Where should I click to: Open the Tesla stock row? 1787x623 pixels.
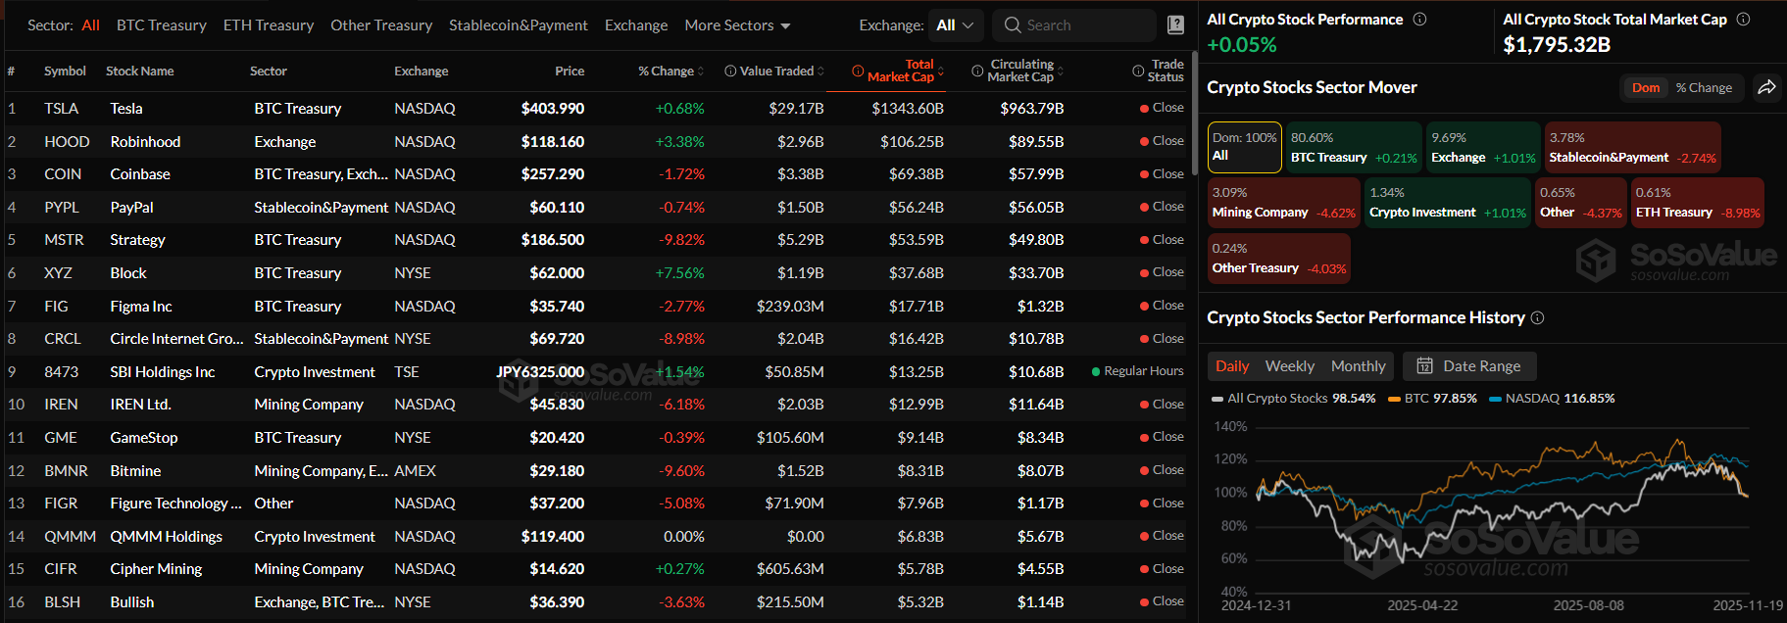tap(126, 109)
